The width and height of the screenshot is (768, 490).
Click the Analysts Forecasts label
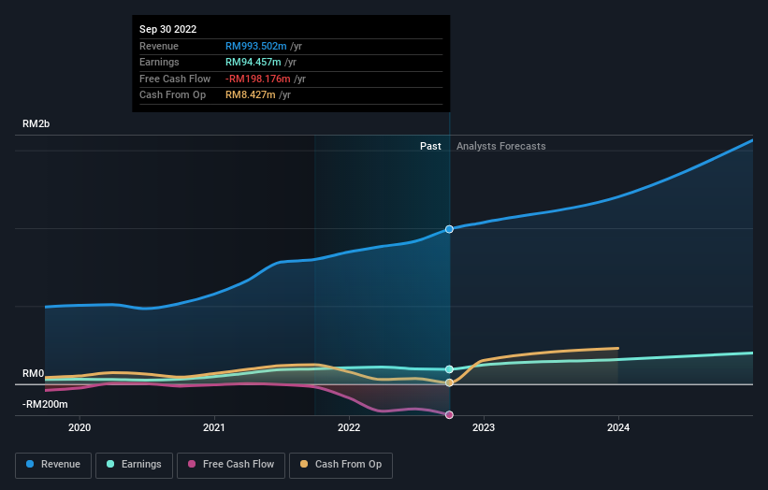click(501, 146)
